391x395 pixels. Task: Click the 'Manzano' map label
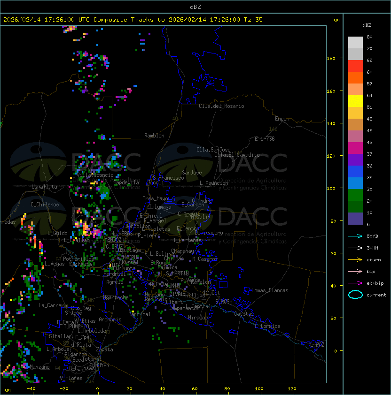point(39,367)
